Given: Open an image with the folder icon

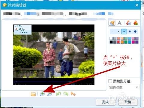Looking at the screenshot, I should [33, 94].
